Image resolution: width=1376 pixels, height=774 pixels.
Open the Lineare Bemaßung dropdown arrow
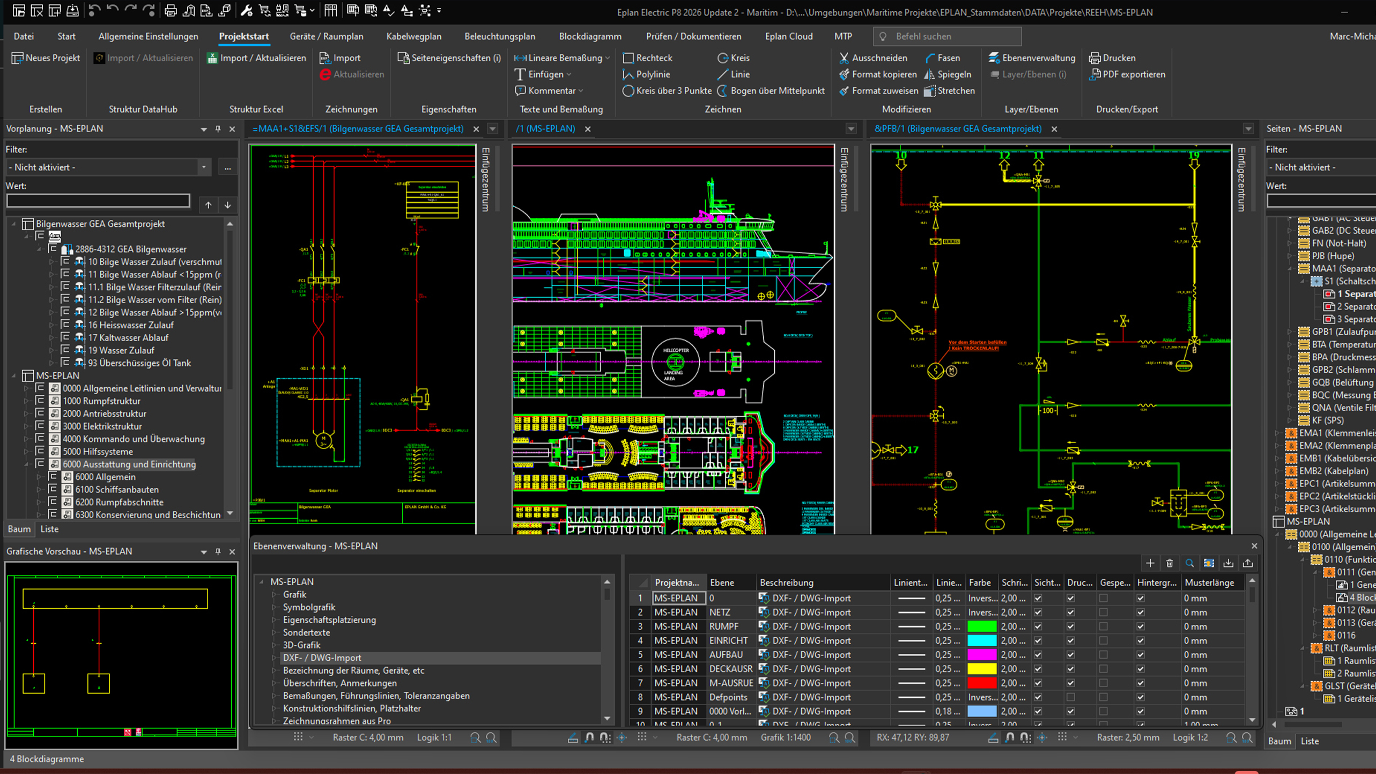608,58
